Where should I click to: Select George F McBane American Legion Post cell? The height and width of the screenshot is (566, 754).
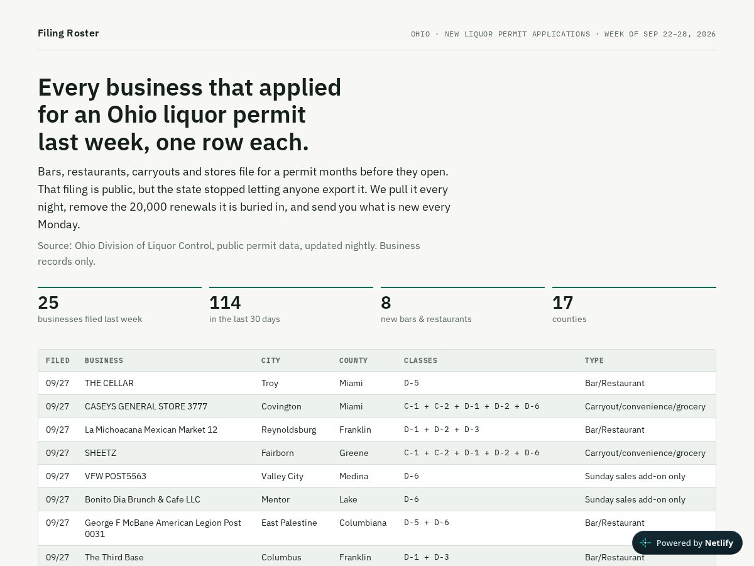[163, 528]
